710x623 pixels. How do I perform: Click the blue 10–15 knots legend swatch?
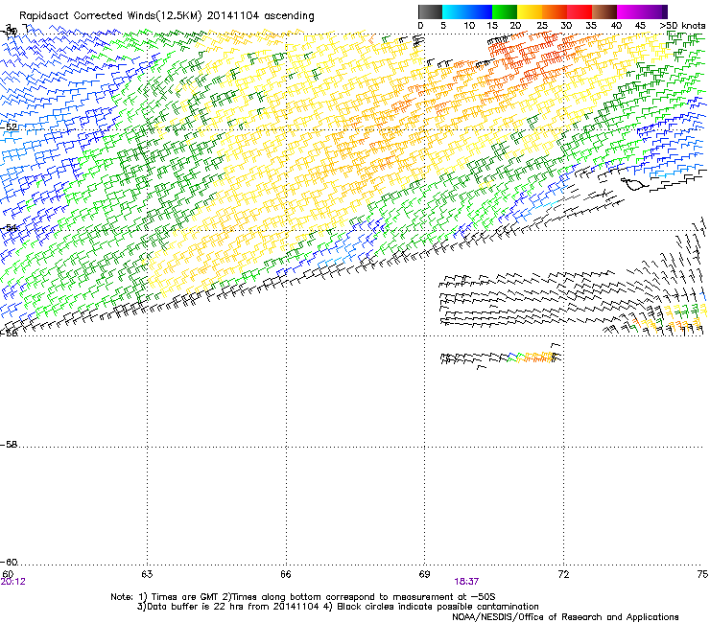(480, 12)
